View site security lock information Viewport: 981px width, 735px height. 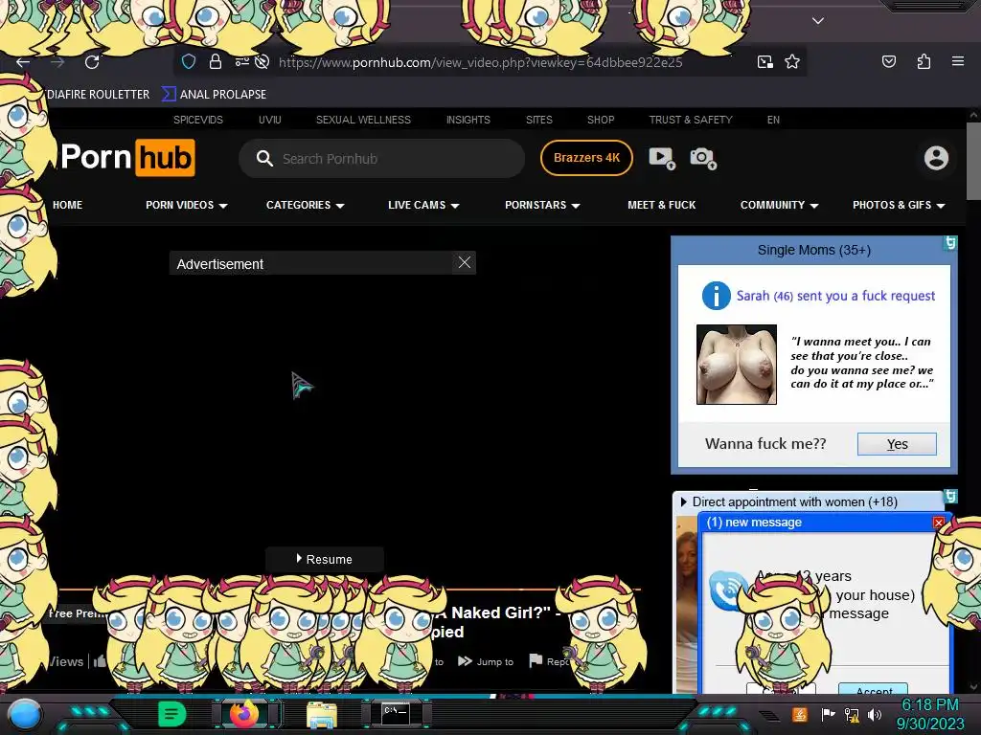216,61
